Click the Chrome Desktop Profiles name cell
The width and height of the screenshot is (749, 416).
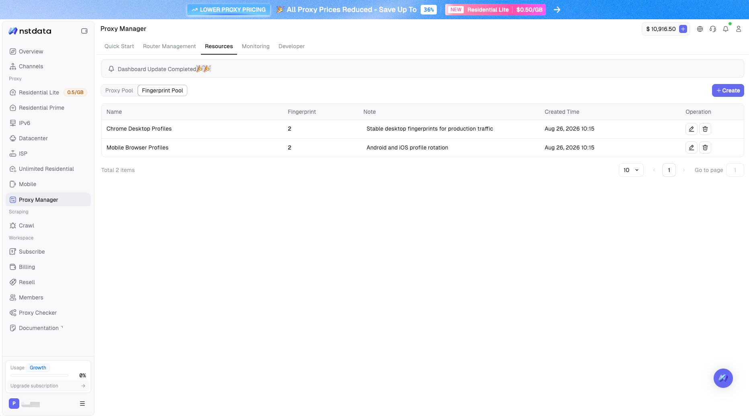[139, 129]
